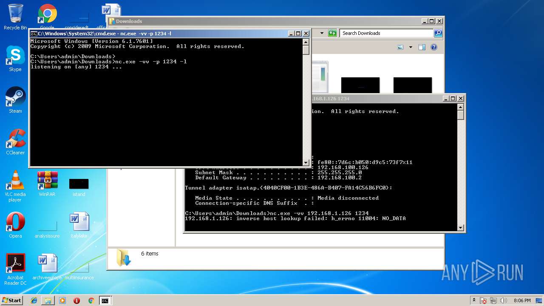Open the view options dropdown arrow
This screenshot has width=544, height=306.
[411, 47]
